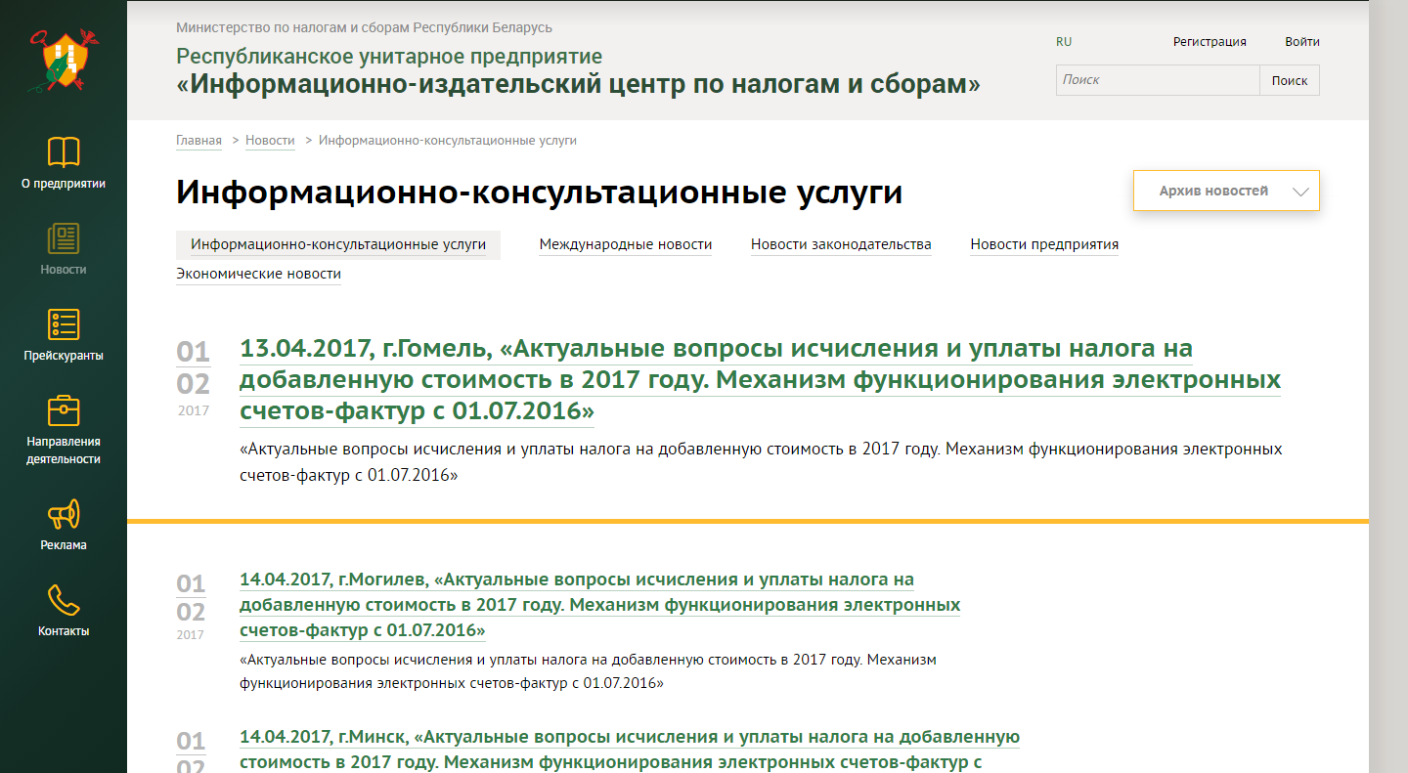Click the Контакты sidebar label

[64, 631]
